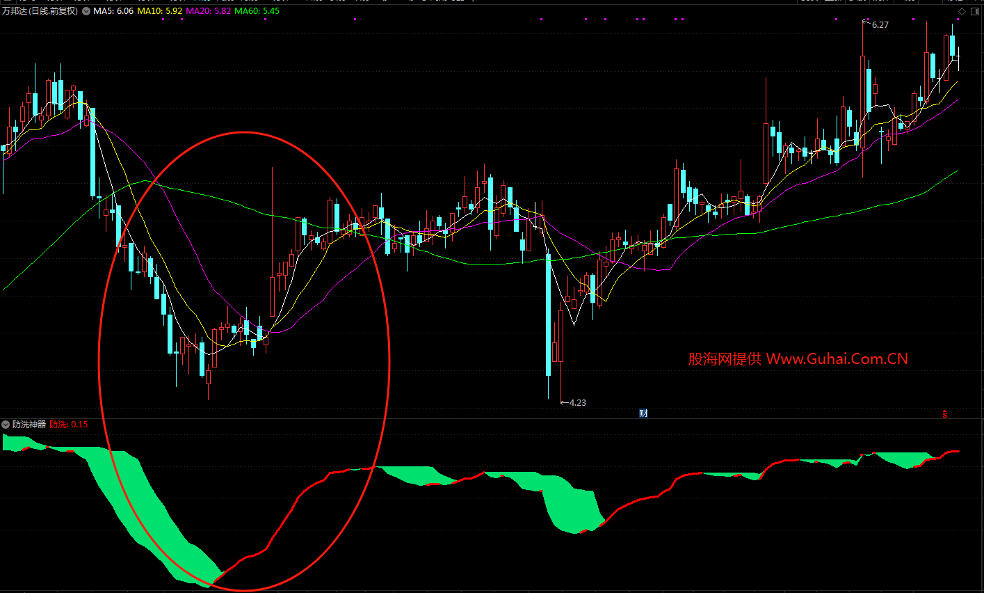Viewport: 984px width, 593px height.
Task: Open the MA indicator dropdown arrow
Action: (x=86, y=11)
